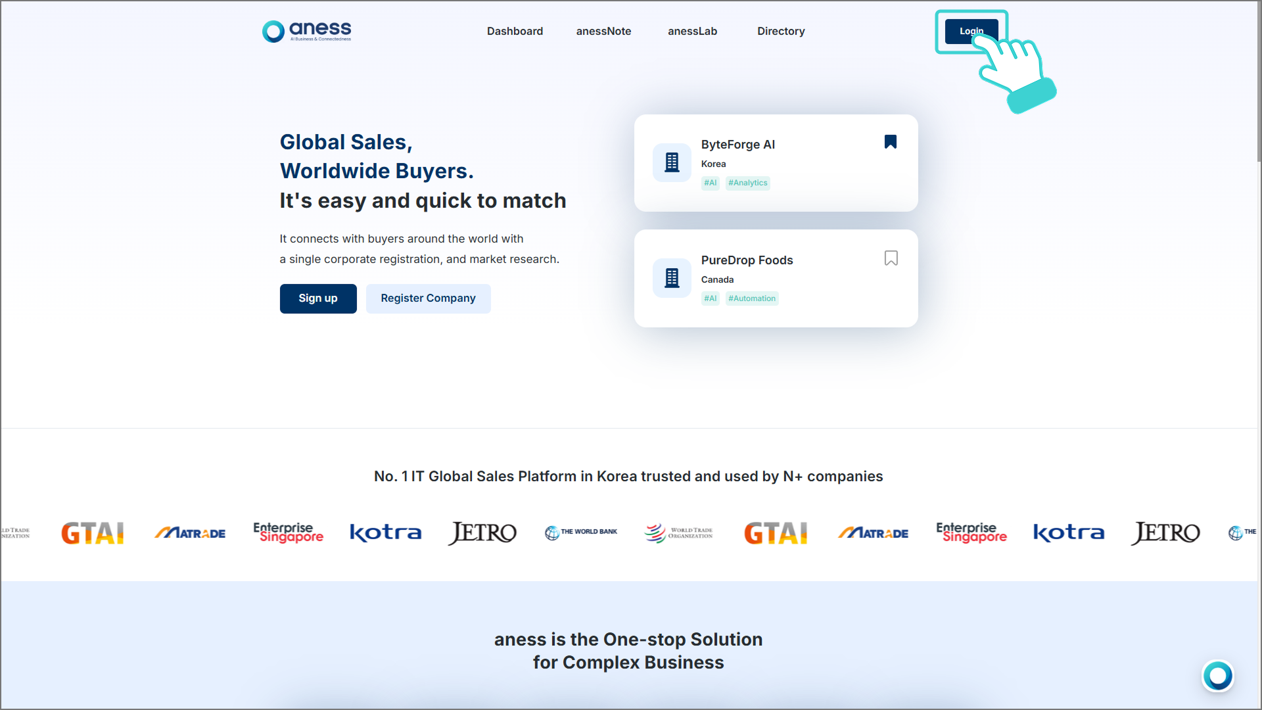Click the aness logo in header

[307, 31]
